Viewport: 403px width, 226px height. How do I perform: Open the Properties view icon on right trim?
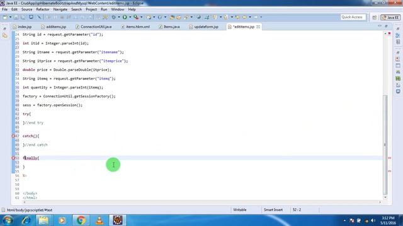(398, 66)
